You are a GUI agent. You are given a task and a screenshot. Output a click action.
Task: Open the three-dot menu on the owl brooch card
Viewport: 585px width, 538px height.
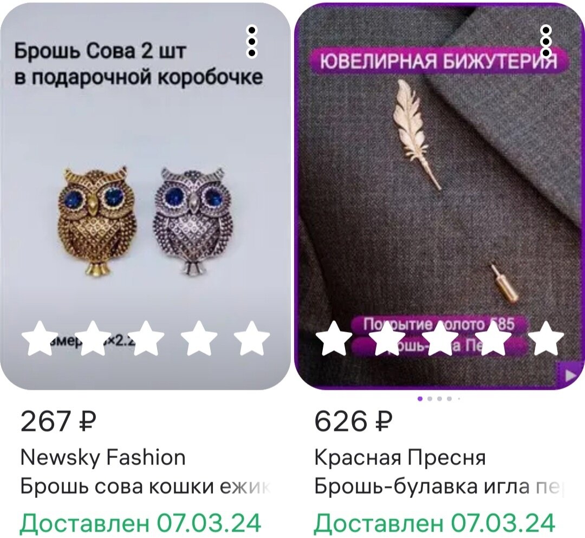click(252, 41)
